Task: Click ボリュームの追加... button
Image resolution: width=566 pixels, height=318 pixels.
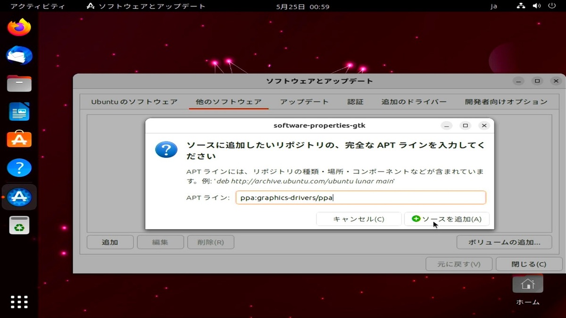Action: click(504, 242)
